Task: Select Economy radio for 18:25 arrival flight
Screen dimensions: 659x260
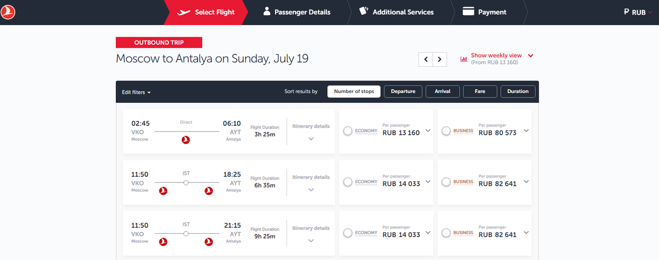Action: coord(348,182)
